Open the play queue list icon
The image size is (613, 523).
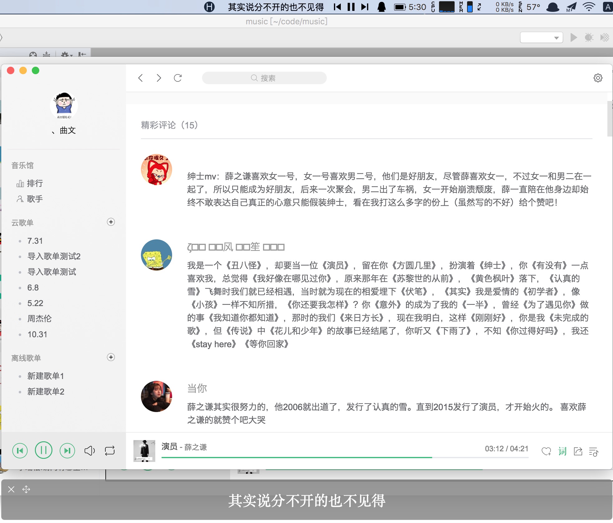point(594,452)
